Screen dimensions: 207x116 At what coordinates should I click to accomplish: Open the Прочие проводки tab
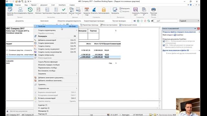119,21
